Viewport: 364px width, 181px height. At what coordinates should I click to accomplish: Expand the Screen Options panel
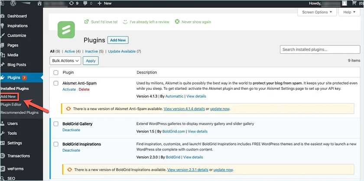[317, 12]
